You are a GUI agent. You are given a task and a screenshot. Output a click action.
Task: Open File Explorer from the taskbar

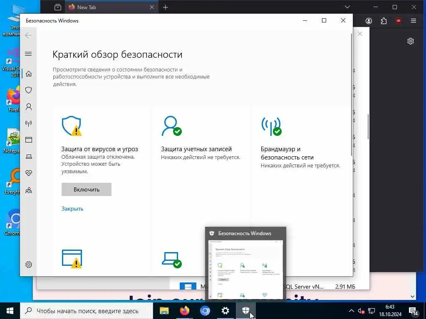pyautogui.click(x=164, y=311)
